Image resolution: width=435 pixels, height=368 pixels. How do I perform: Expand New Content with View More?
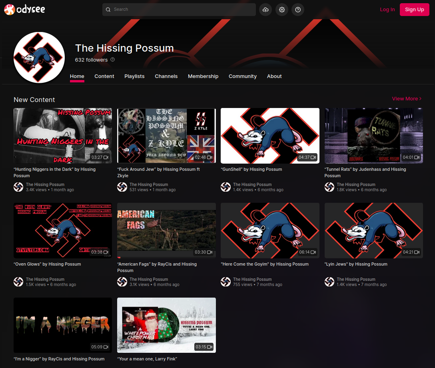click(x=407, y=99)
